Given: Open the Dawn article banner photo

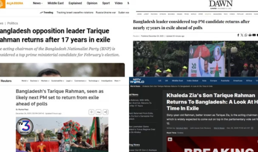Looking at the screenshot, I should [x=196, y=59].
